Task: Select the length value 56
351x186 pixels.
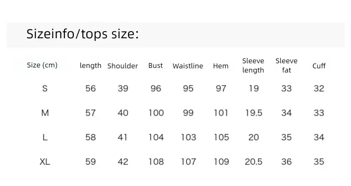Action: click(91, 88)
